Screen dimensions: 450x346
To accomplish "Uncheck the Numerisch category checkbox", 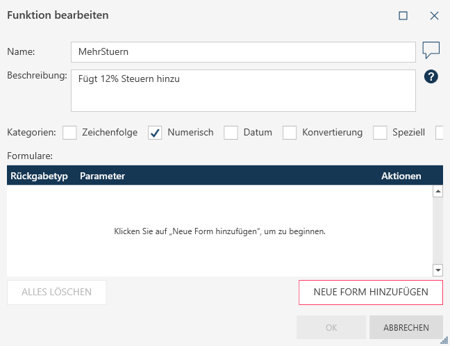I will click(155, 133).
